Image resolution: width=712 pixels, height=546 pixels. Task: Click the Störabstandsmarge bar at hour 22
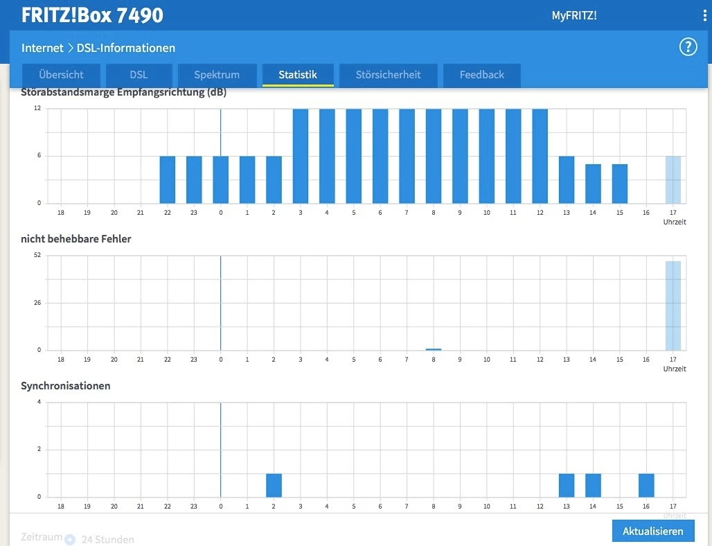(168, 180)
